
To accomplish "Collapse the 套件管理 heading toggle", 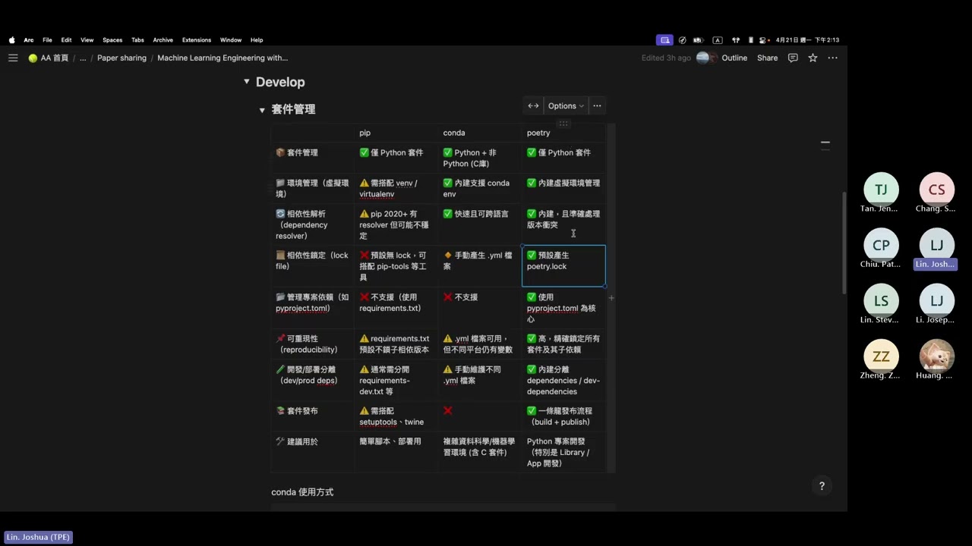I will (x=262, y=110).
